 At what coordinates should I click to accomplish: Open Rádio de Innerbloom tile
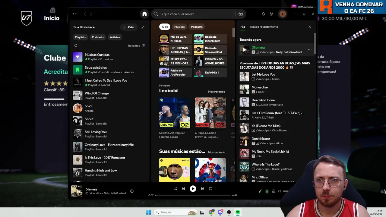tap(210, 39)
